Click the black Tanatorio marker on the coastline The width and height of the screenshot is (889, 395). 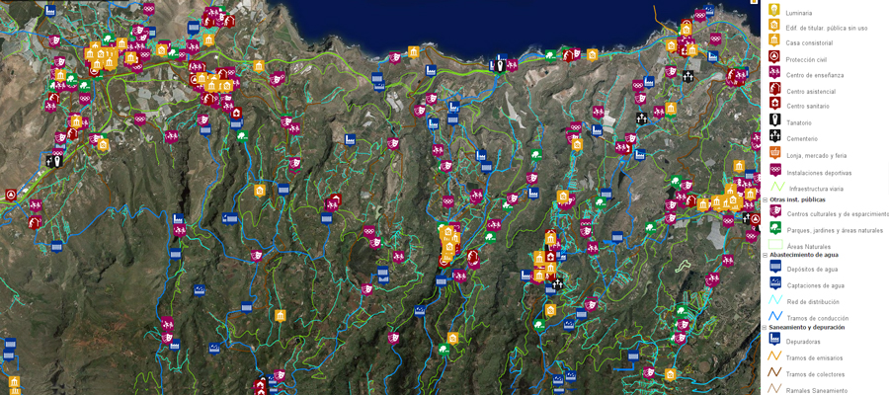500,66
